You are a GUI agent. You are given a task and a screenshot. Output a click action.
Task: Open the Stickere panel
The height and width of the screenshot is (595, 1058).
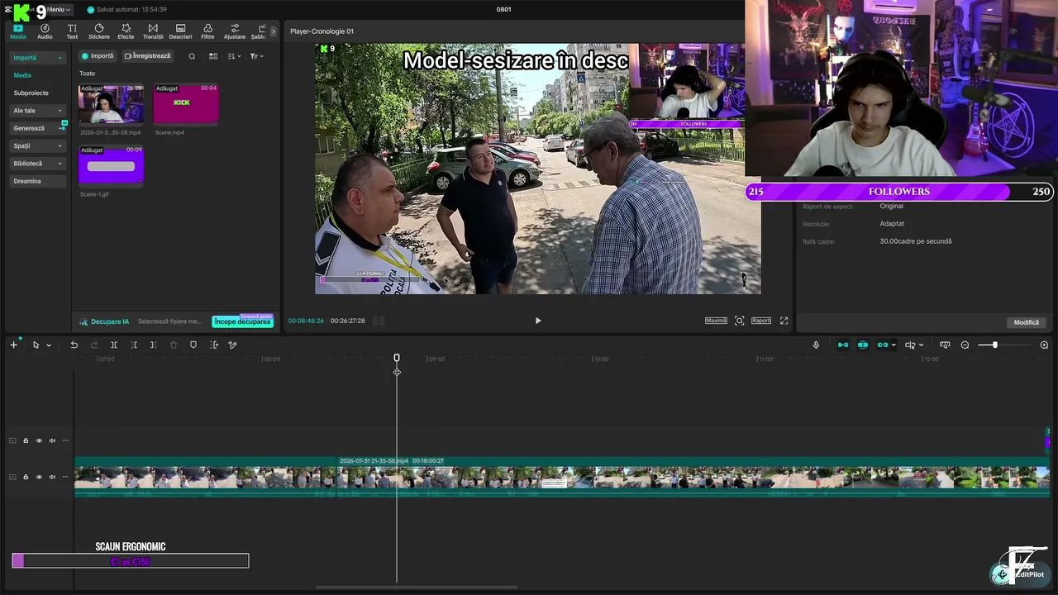pos(99,31)
